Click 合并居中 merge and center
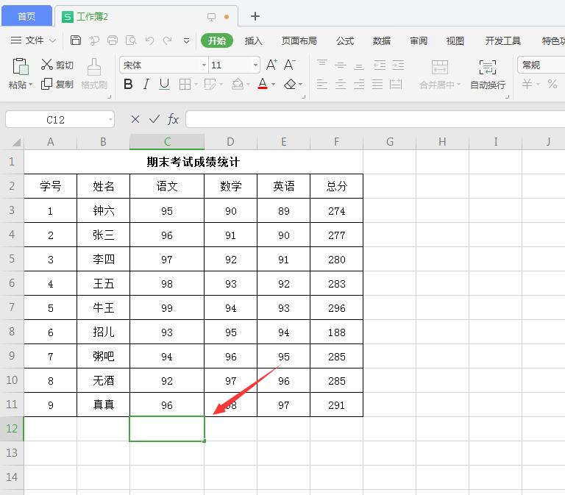565x495 pixels. (440, 74)
